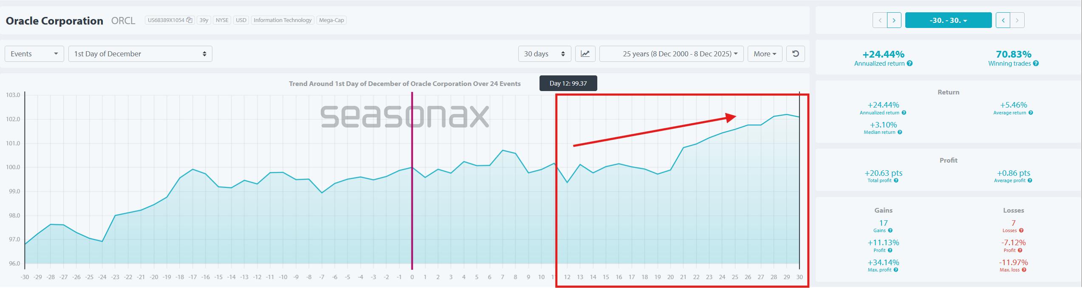Viewport: 1082px width, 288px height.
Task: Open the Events dropdown
Action: point(34,54)
